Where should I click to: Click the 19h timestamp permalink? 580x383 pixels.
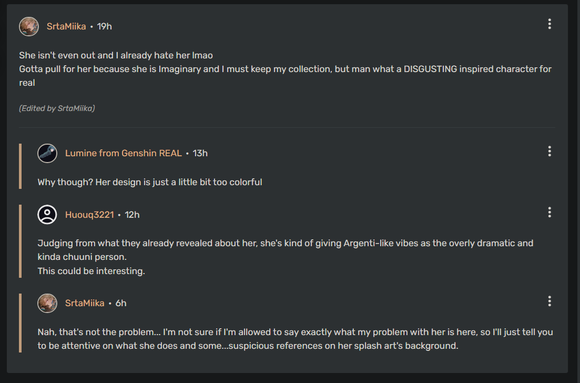pos(105,26)
